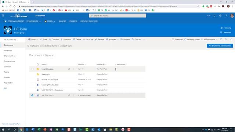235x132 pixels.
Task: Expand the Open button dropdown arrow
Action: pyautogui.click(x=37, y=39)
